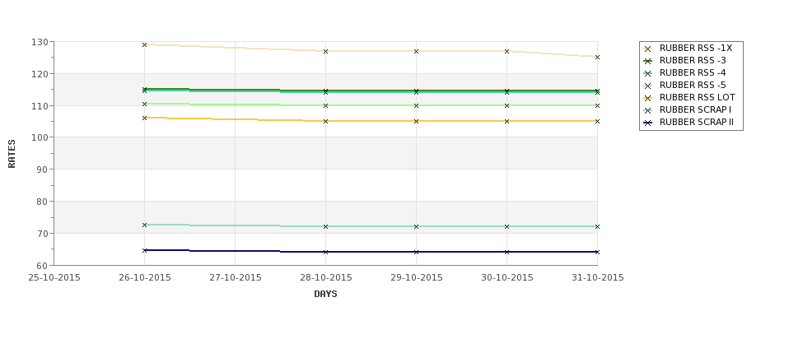Click the RUBBER RSS -4 legend marker

(x=648, y=73)
